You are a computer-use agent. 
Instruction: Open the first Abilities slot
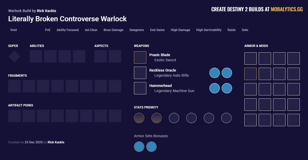(36, 56)
